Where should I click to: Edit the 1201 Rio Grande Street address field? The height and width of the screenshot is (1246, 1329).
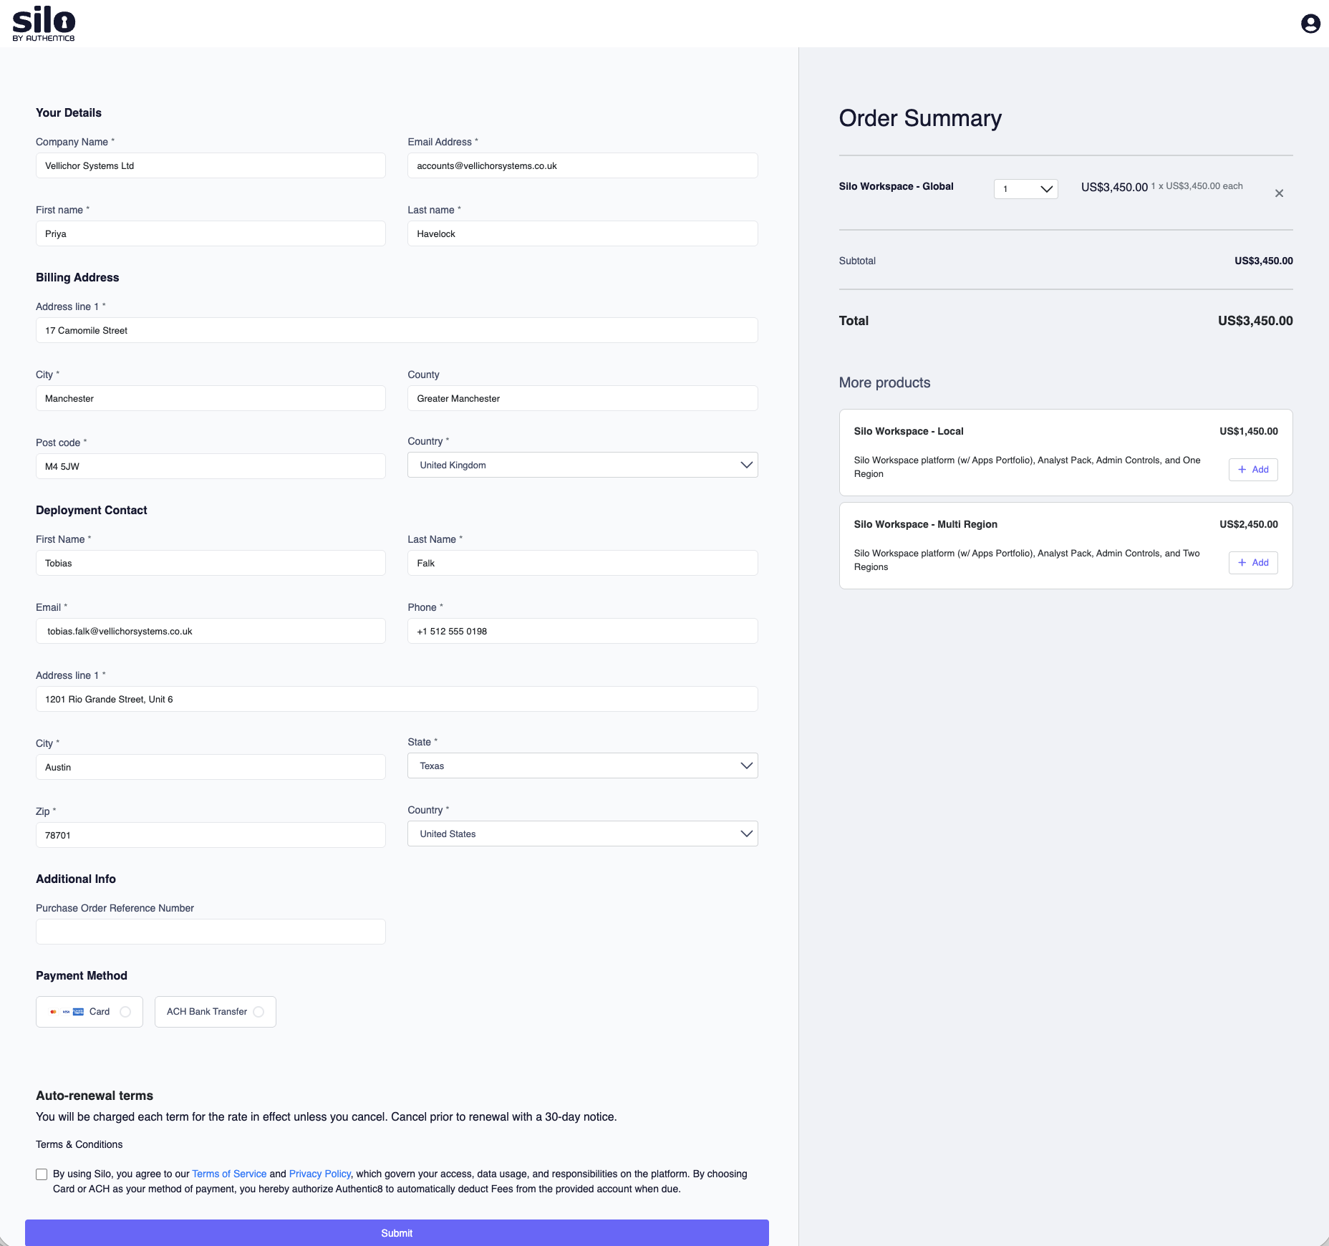tap(397, 699)
